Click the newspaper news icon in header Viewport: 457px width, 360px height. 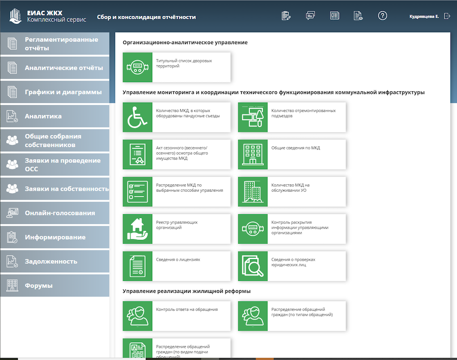334,15
